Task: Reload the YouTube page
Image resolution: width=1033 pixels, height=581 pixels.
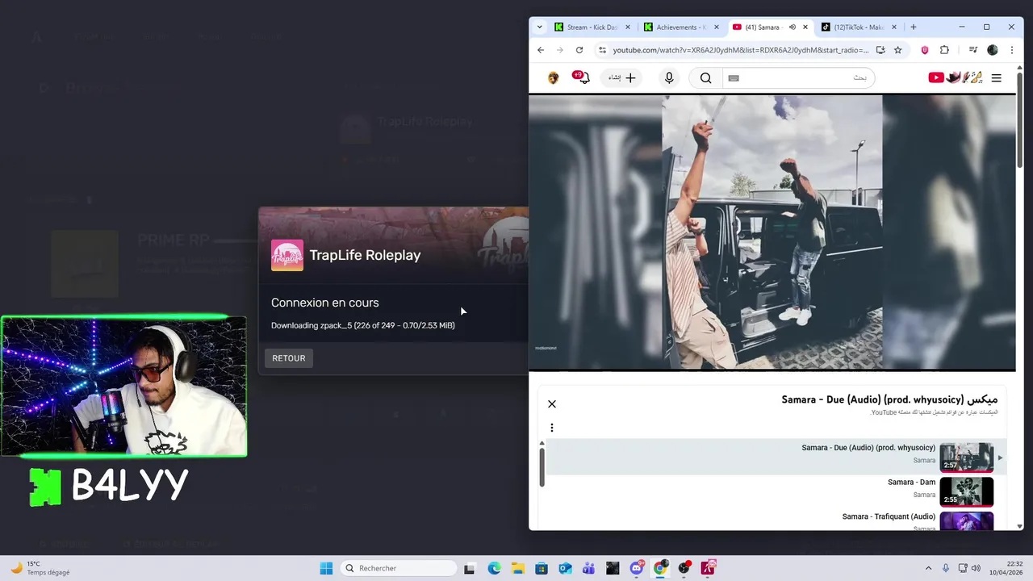Action: pyautogui.click(x=579, y=50)
